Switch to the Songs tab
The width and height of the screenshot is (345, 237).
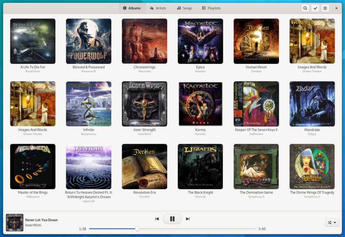[x=185, y=8]
